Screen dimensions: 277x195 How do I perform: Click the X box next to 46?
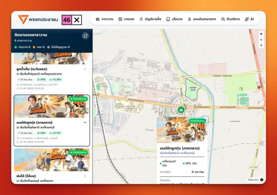click(77, 20)
